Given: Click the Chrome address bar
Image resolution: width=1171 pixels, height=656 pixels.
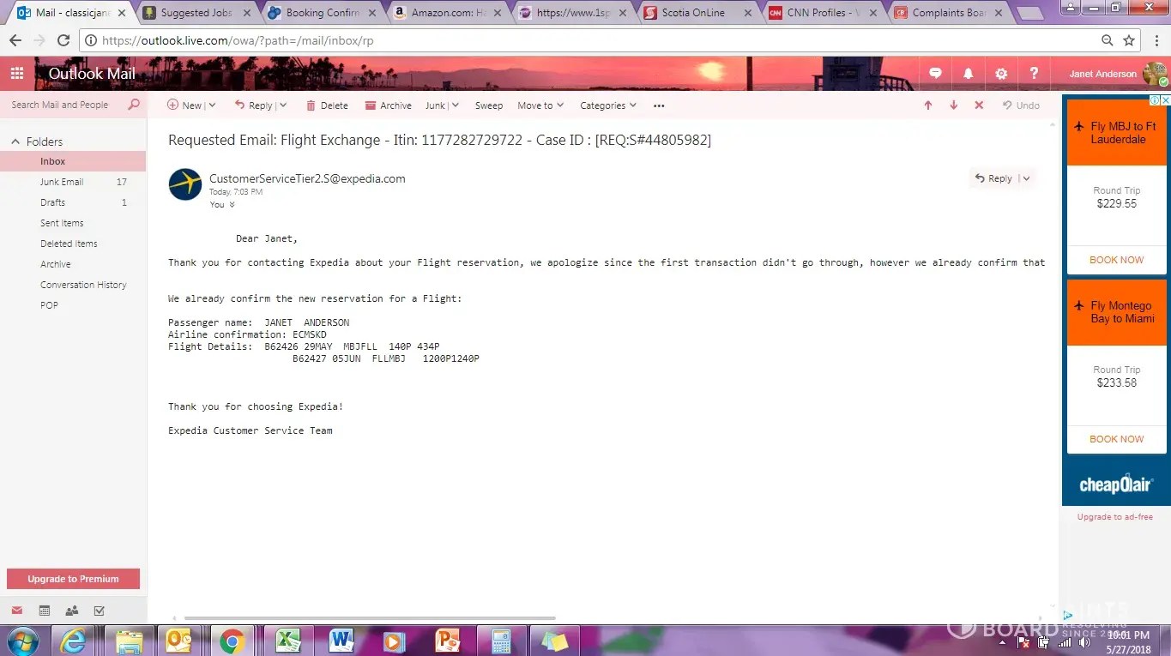Looking at the screenshot, I should 592,40.
